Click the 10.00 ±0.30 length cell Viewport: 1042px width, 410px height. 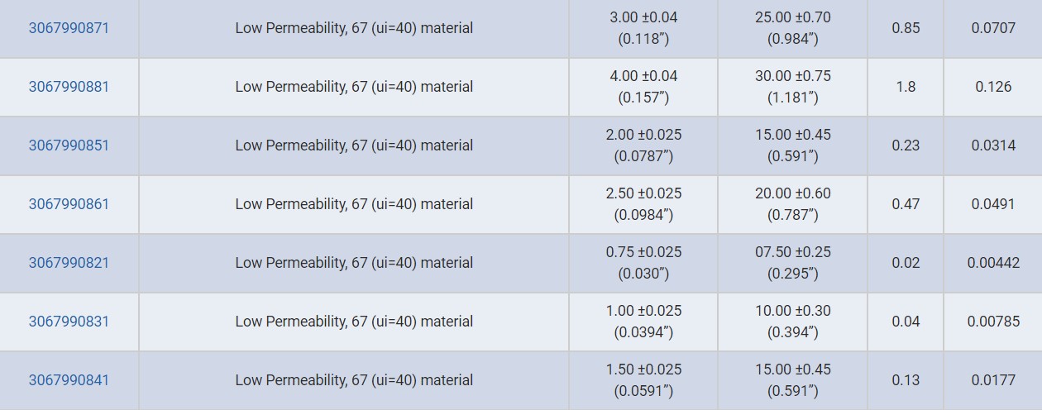(x=792, y=322)
